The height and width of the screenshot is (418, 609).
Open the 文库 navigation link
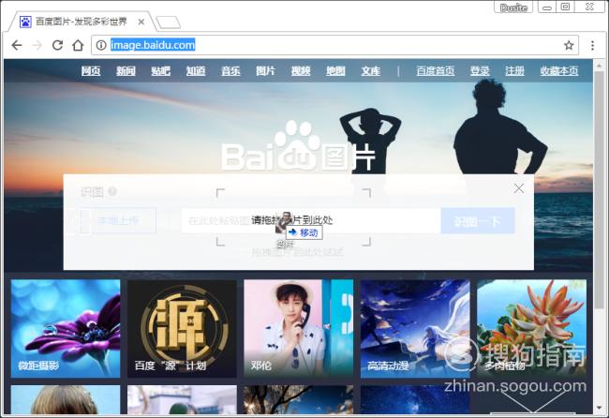point(370,70)
